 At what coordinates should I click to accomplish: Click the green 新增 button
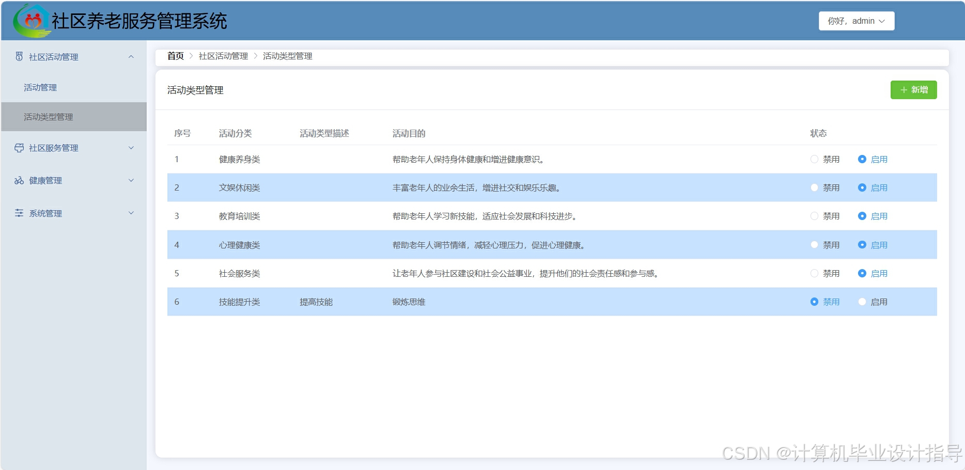click(x=913, y=90)
